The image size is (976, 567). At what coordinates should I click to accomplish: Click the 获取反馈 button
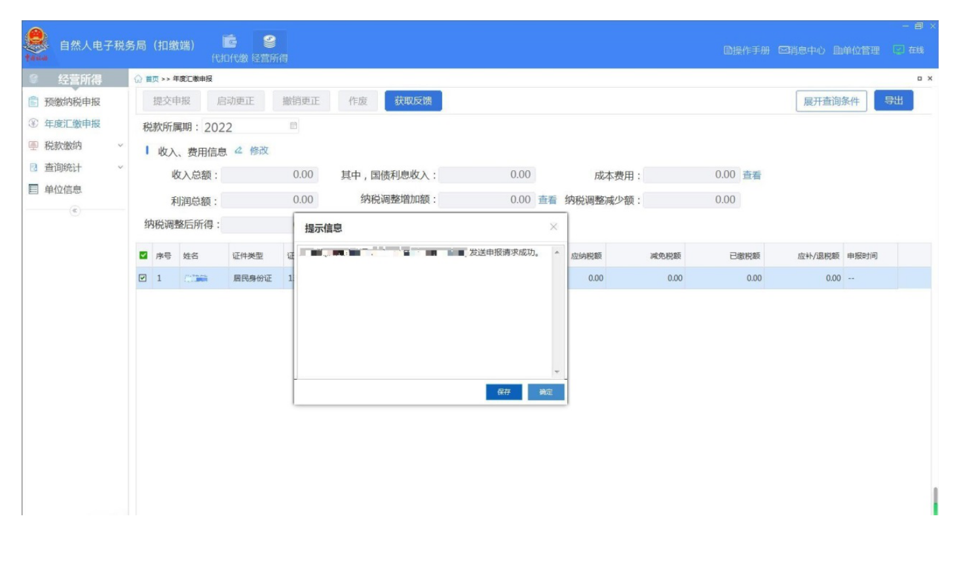(413, 101)
